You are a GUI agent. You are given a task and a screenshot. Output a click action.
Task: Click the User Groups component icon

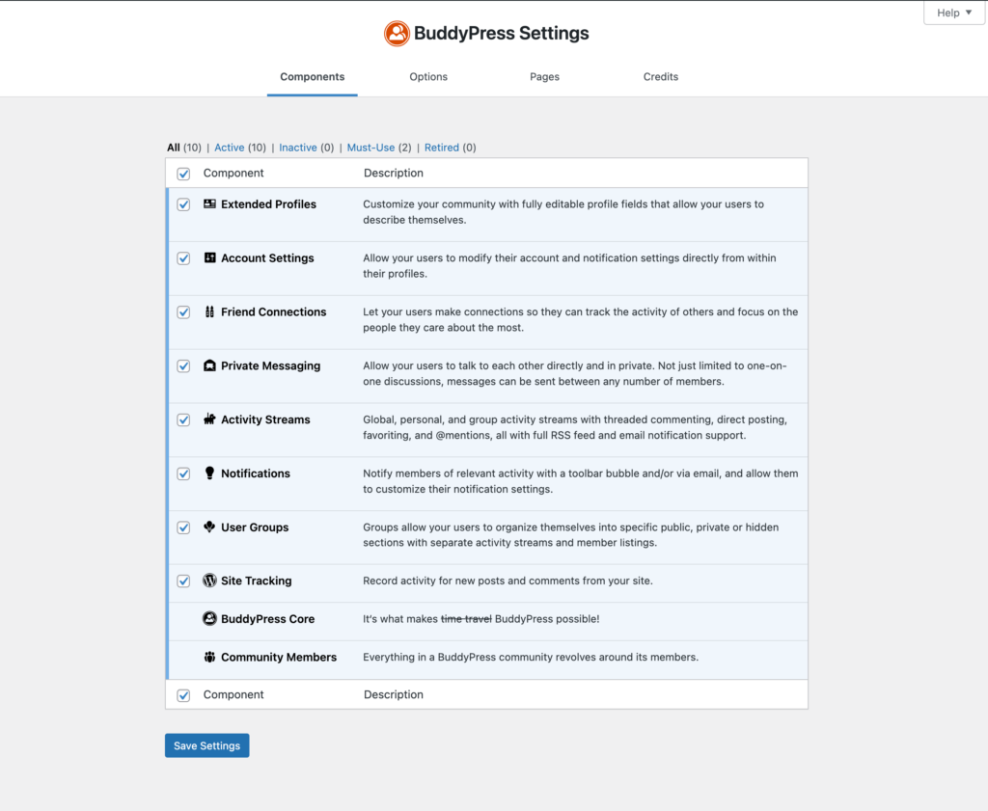(x=209, y=527)
